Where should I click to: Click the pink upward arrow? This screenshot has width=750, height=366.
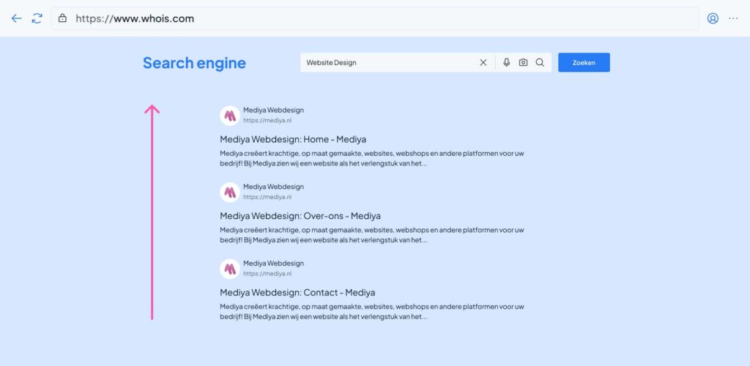point(152,212)
